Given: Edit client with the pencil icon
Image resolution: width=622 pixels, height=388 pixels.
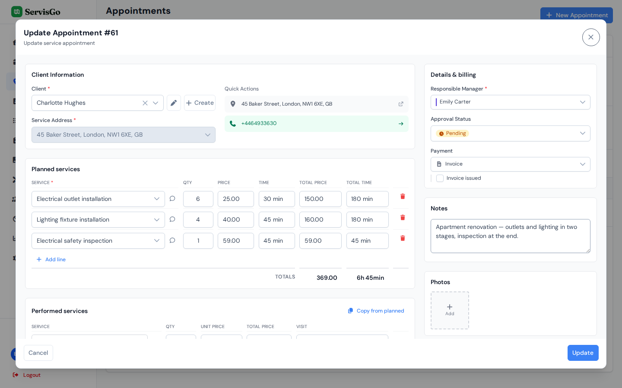Looking at the screenshot, I should [174, 103].
